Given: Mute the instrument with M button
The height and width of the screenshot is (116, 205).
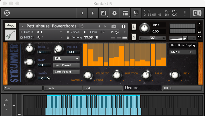Looking at the screenshot, I should point(134,37).
